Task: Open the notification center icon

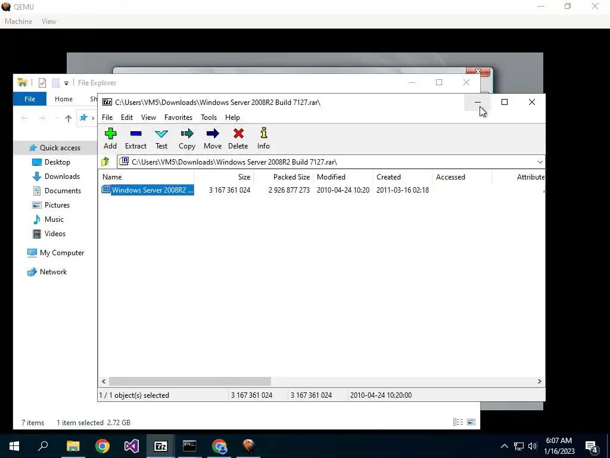Action: (592, 447)
